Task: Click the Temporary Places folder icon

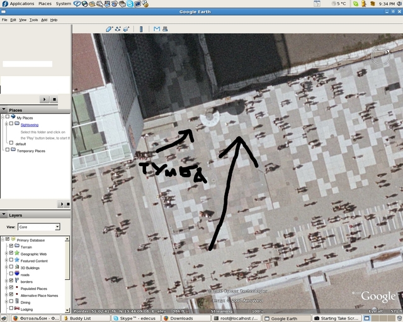Action: pos(13,150)
